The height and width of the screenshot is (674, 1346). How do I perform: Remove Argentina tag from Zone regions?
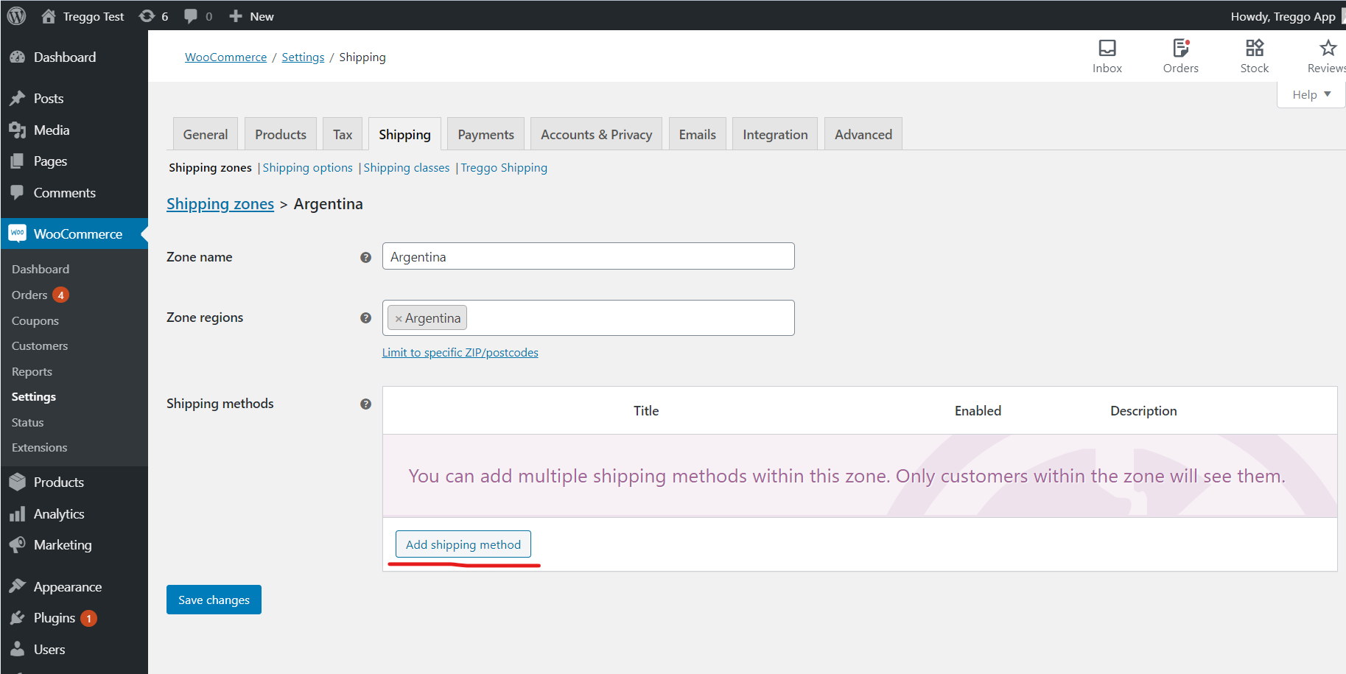[x=399, y=319]
